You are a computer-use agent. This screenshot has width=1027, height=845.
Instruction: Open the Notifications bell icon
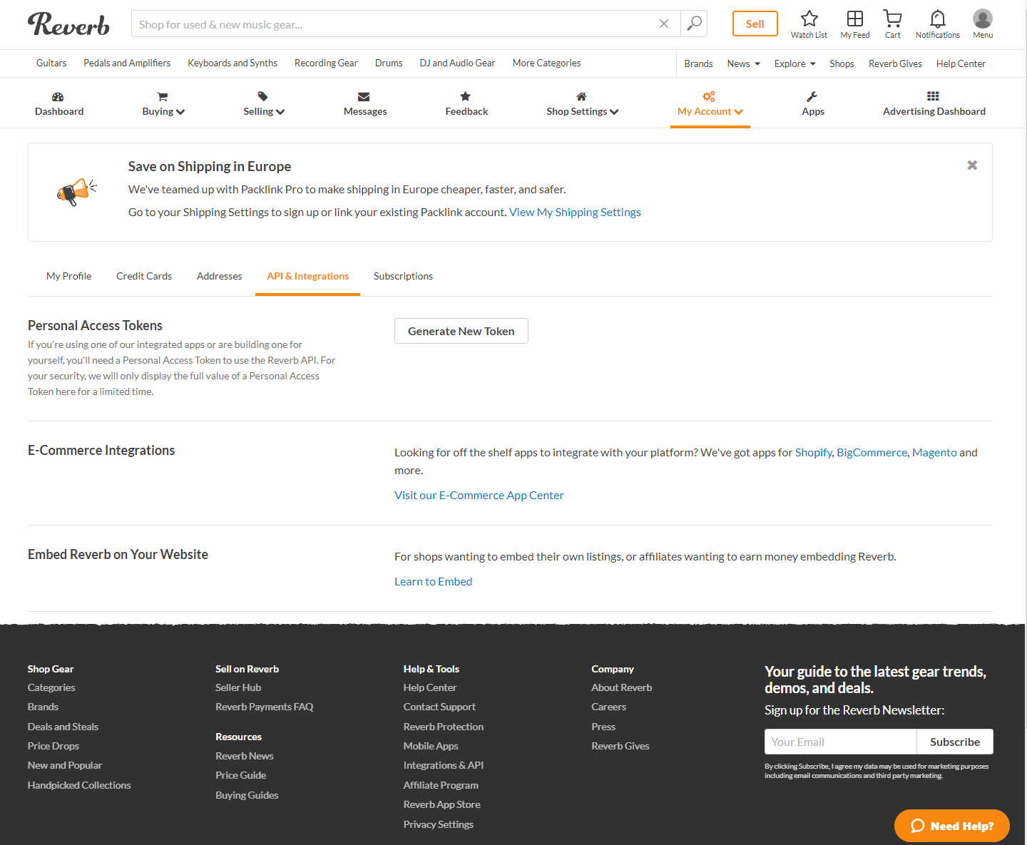tap(938, 19)
